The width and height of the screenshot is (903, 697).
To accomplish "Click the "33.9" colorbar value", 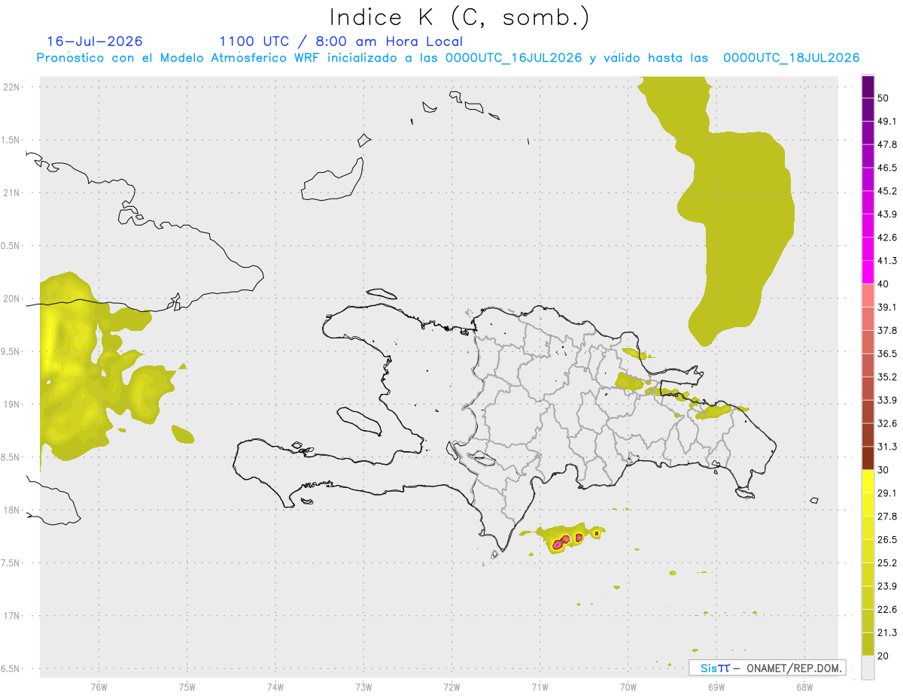I will click(x=888, y=400).
